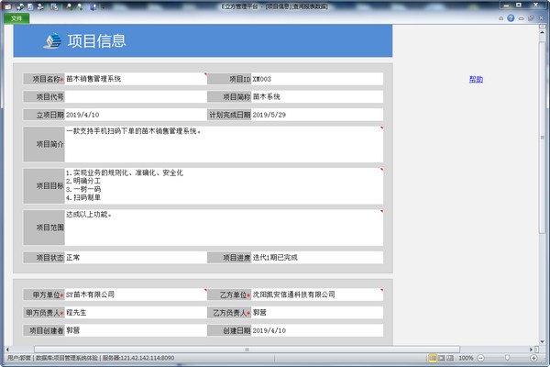Click the 项目名称 field with 苗木销售管理系统
This screenshot has height=367, width=550.
[136, 79]
